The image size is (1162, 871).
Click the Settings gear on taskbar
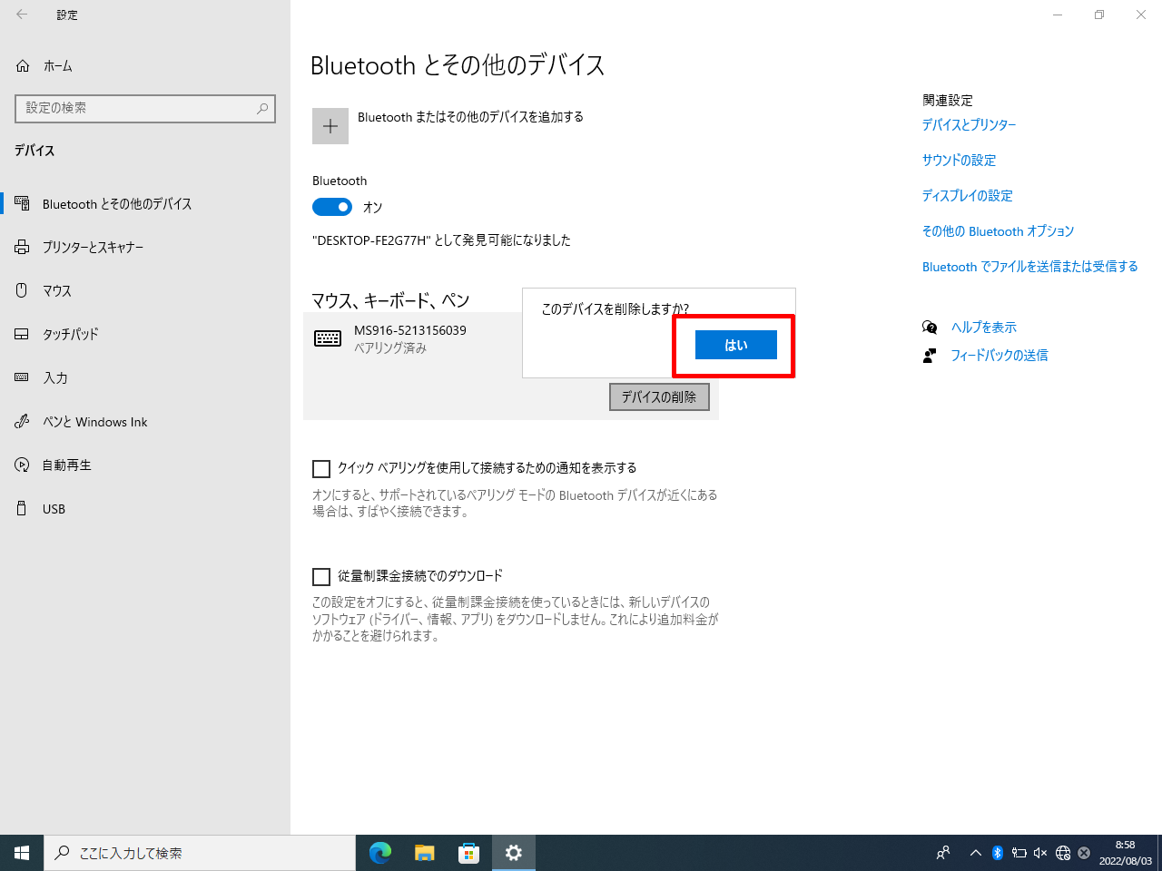click(x=514, y=853)
